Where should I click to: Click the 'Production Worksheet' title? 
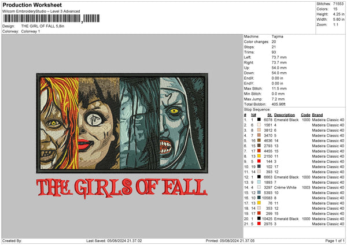pyautogui.click(x=32, y=5)
